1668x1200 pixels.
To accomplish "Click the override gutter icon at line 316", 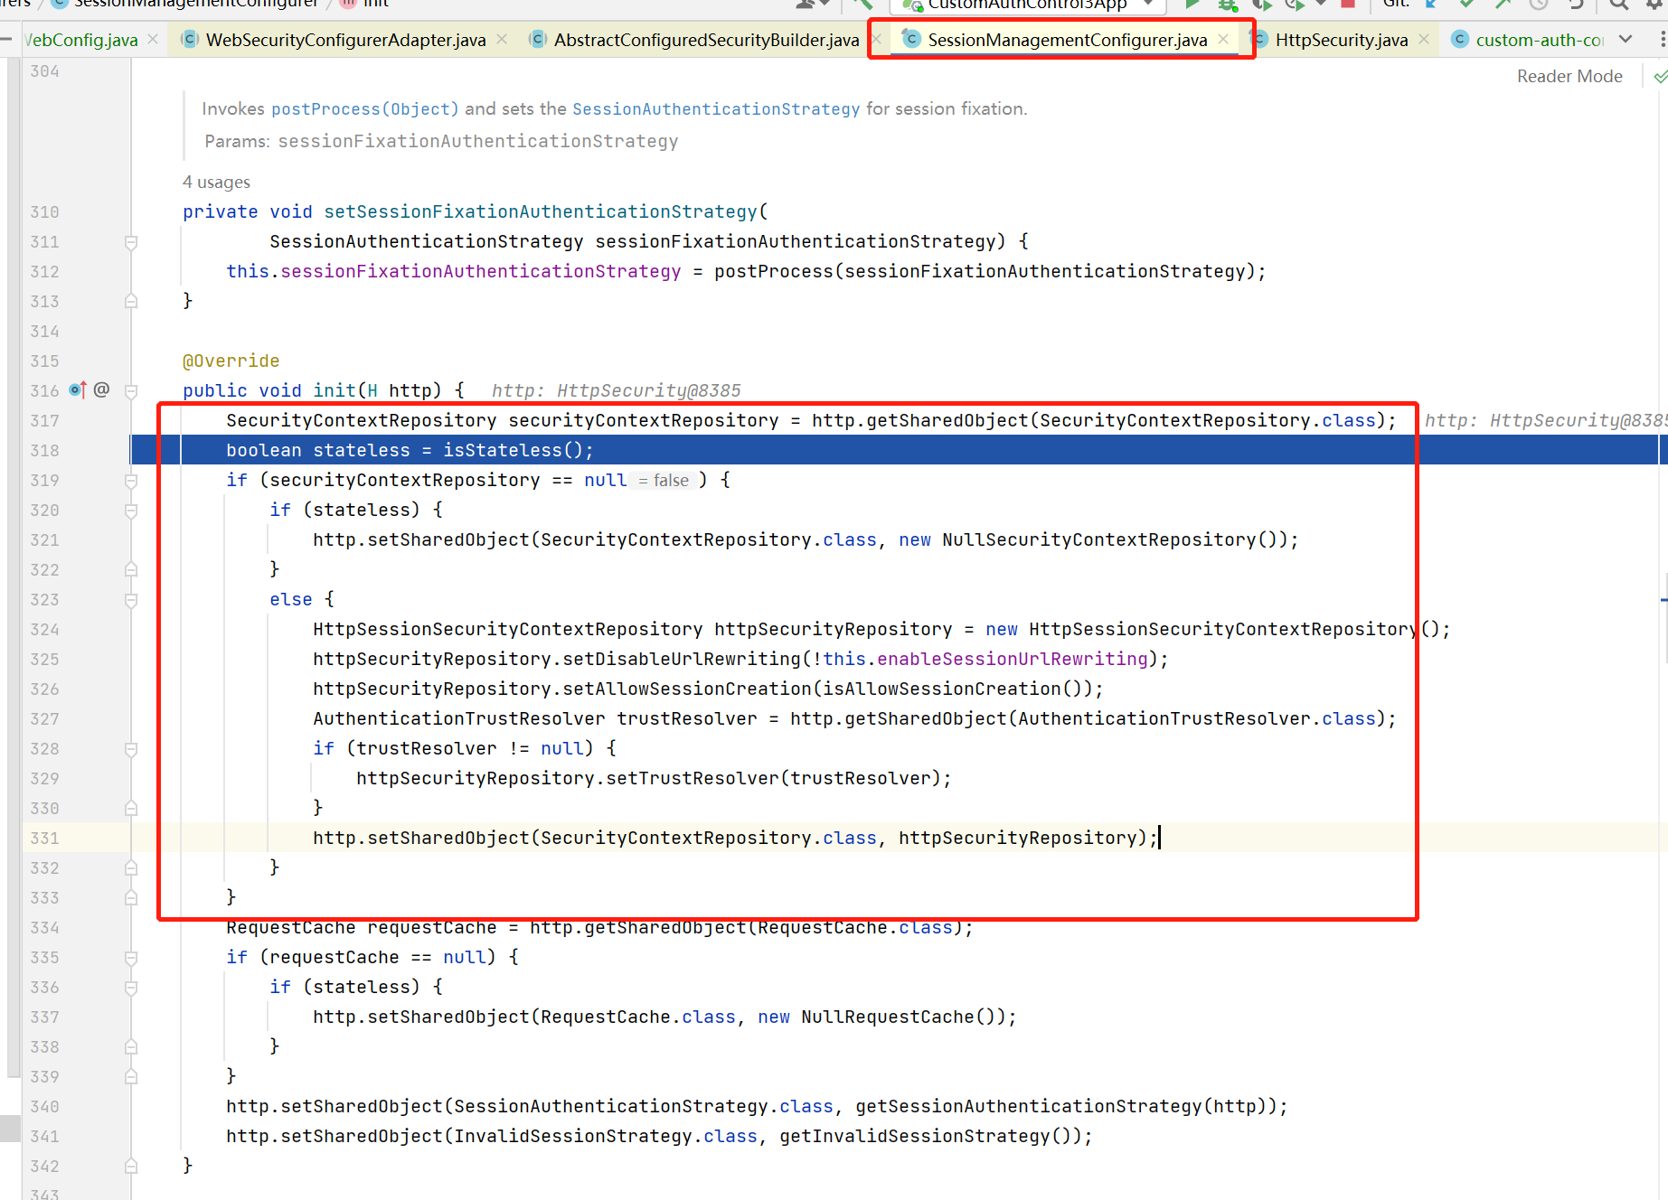I will (x=78, y=389).
